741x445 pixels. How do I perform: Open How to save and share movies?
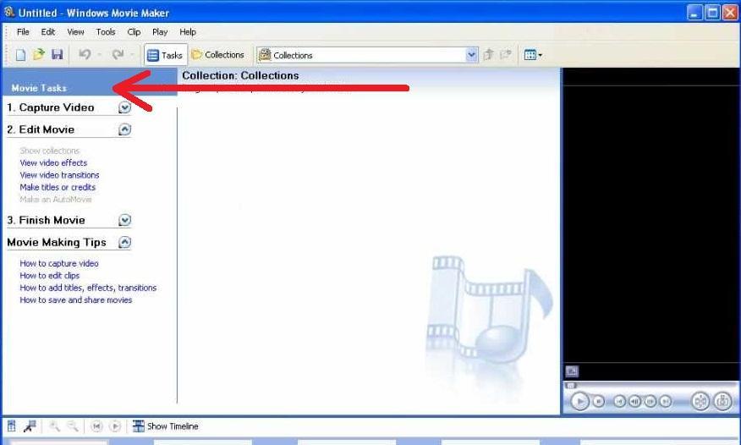tap(76, 300)
